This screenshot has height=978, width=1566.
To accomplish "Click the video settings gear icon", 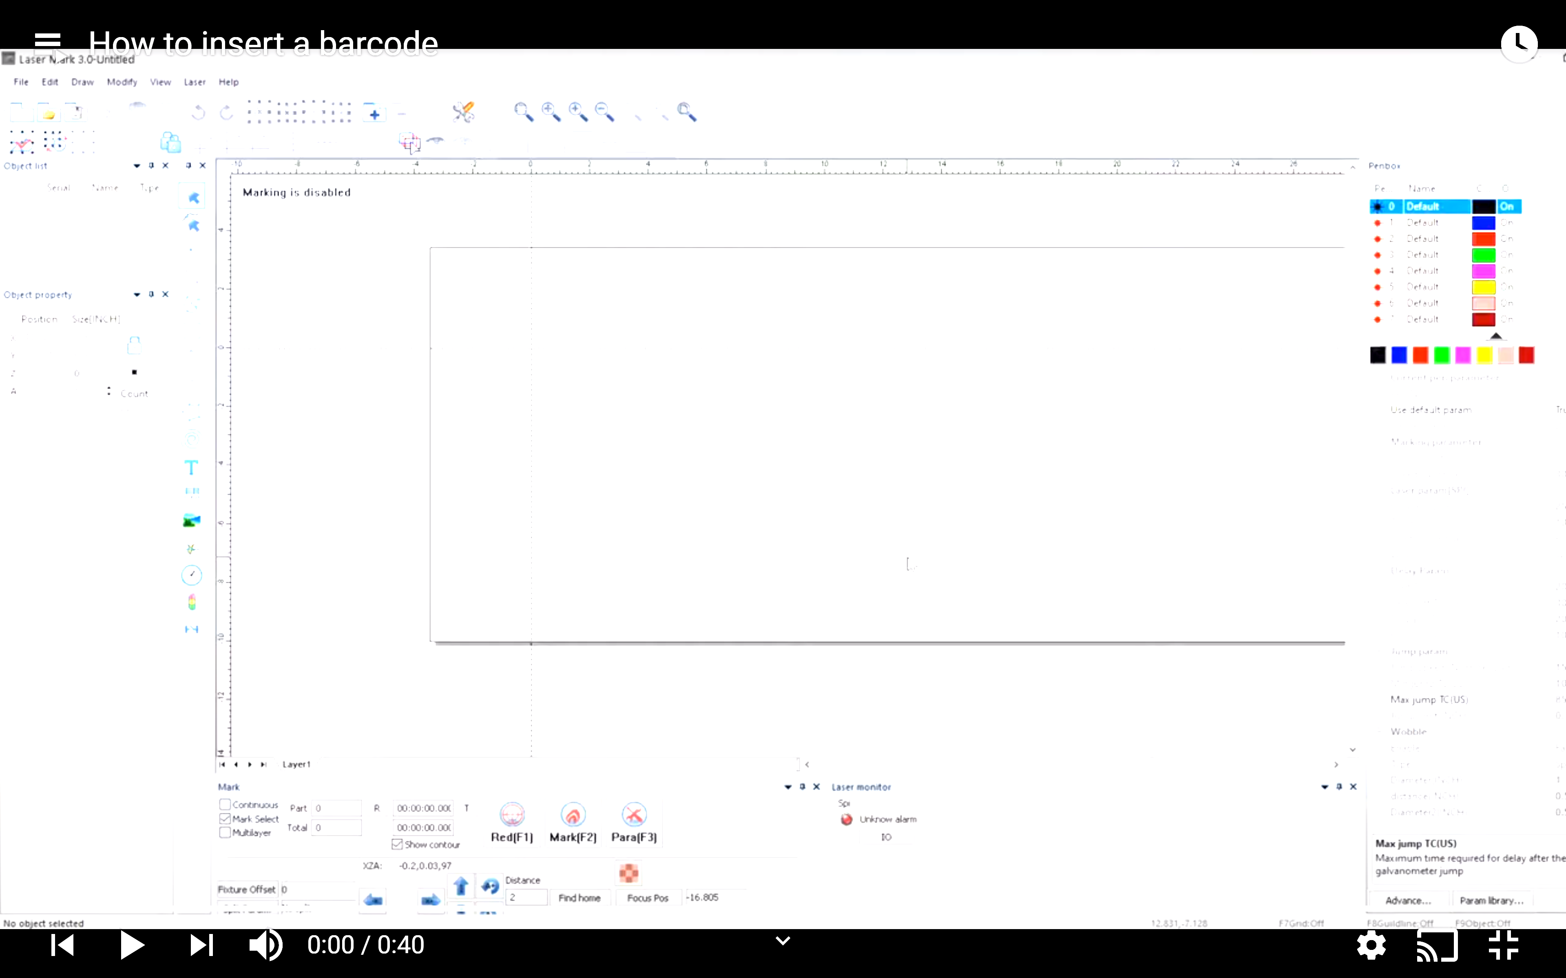I will point(1371,946).
